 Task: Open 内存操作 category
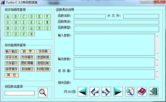pos(27,57)
